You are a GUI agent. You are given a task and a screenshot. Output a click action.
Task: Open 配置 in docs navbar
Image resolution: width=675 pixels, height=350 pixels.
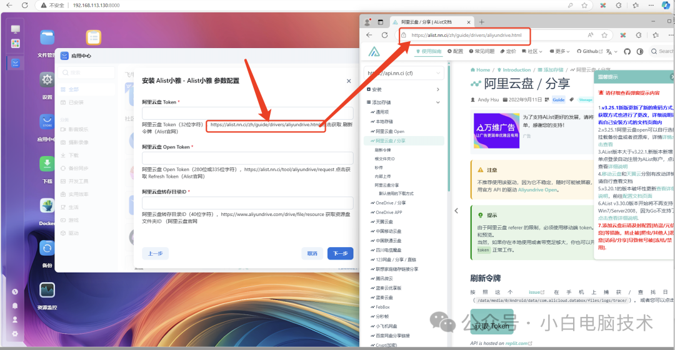coord(455,51)
